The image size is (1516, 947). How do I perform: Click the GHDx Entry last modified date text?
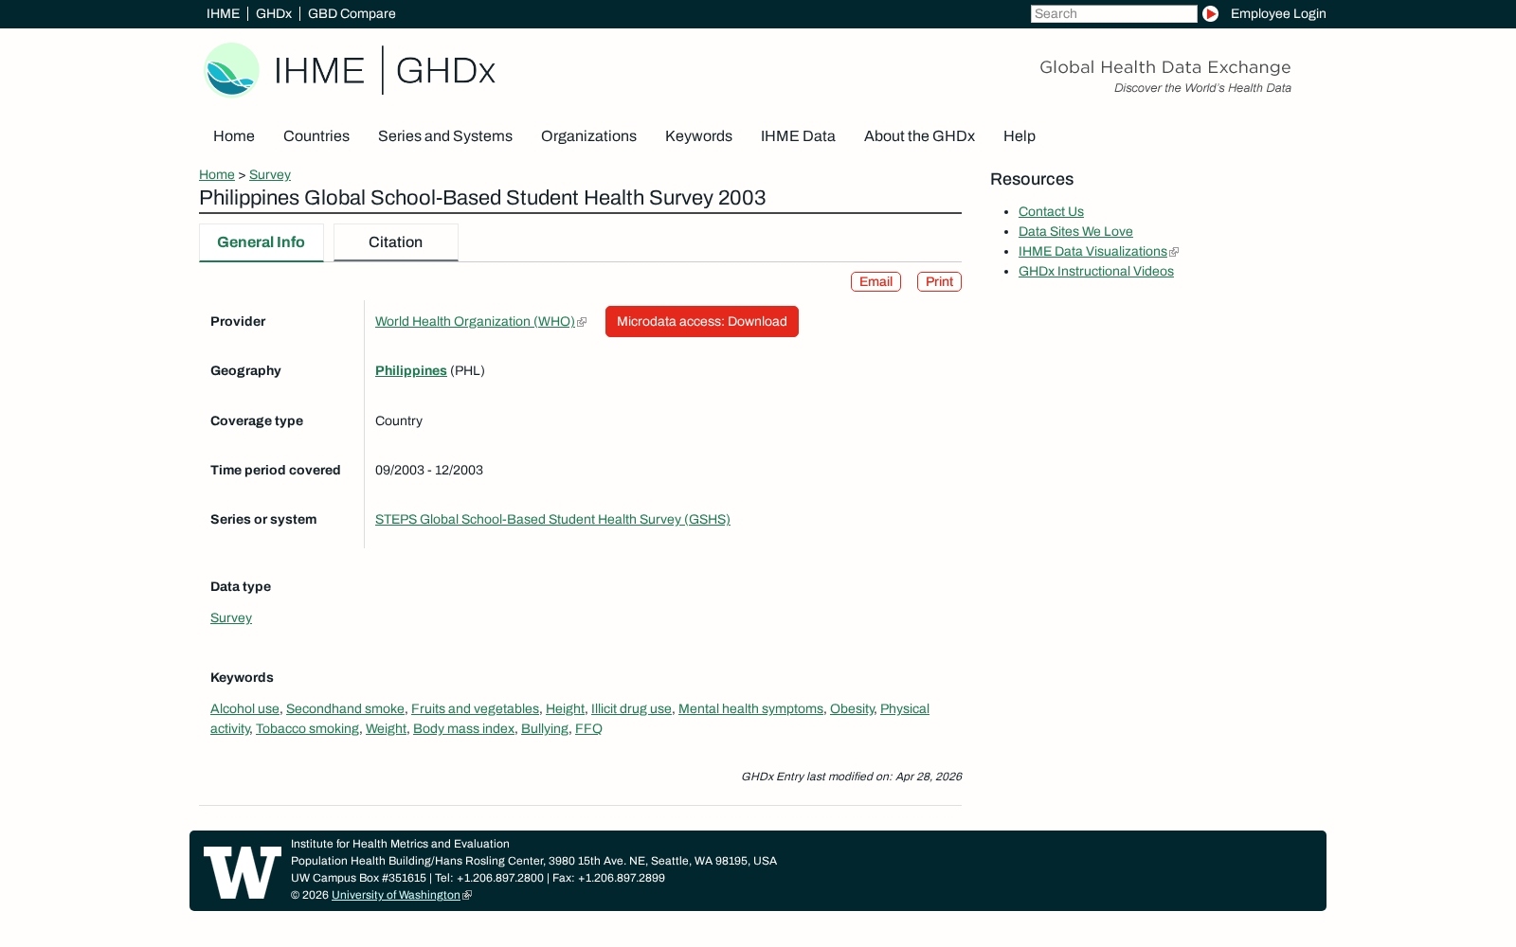[851, 777]
